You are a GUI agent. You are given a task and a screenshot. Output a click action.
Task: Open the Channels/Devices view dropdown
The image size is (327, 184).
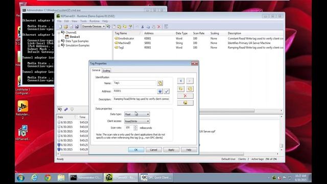(x=93, y=27)
